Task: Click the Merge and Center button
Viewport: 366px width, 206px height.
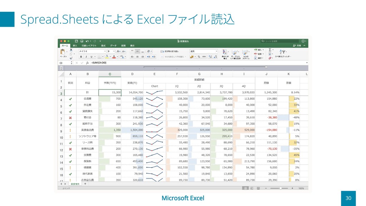Action: pyautogui.click(x=173, y=57)
